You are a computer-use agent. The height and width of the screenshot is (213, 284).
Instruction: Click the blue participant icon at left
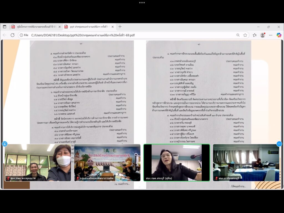[4, 144]
